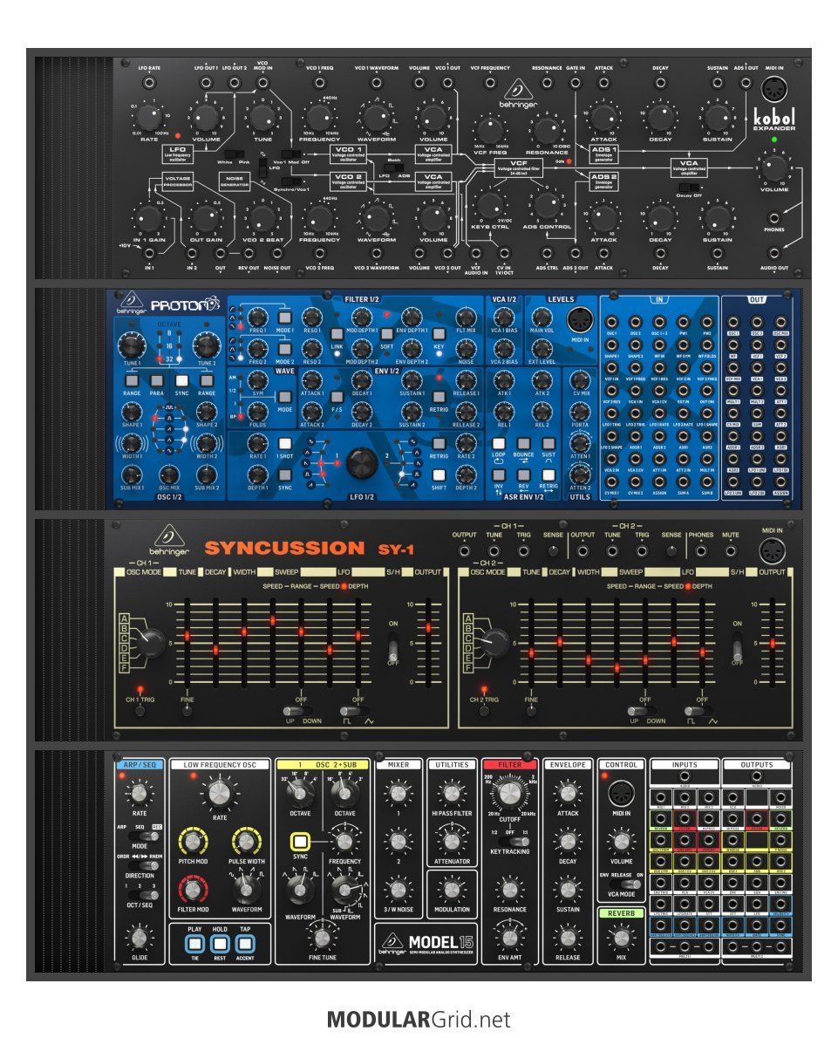Flip the Kobol Vco1 Mod Off switch
The image size is (838, 1038).
[291, 154]
